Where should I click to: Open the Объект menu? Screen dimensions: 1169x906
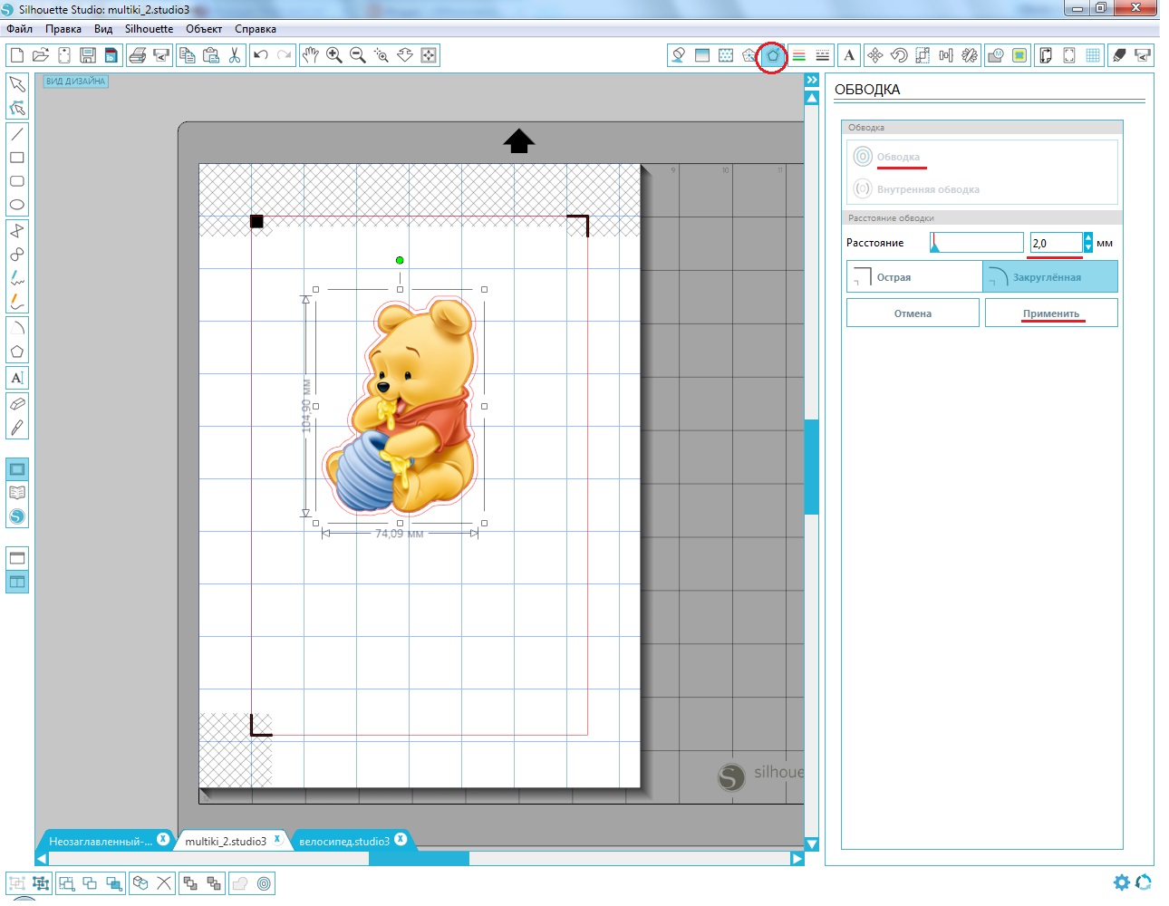pyautogui.click(x=204, y=29)
